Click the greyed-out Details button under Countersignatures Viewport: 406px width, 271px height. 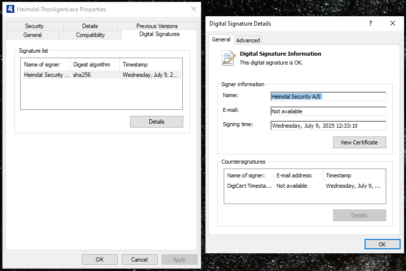coord(359,215)
